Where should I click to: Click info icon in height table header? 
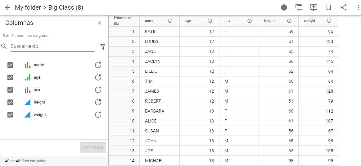click(x=289, y=21)
